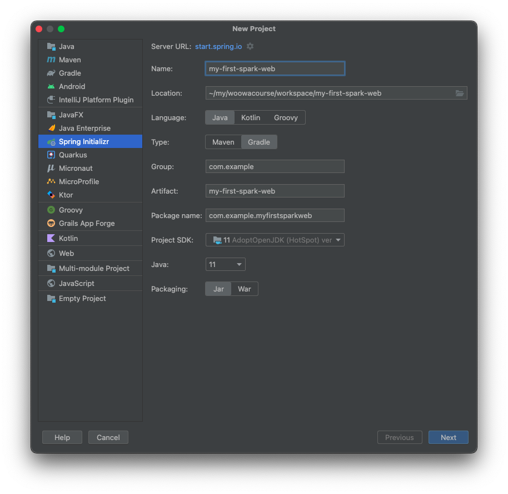Click the Artifact input field
The height and width of the screenshot is (494, 508).
coord(275,191)
